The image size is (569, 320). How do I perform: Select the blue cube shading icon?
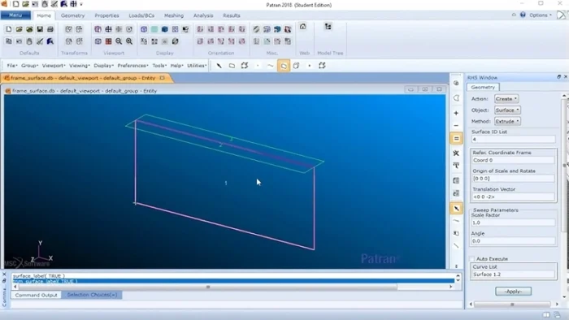click(165, 29)
